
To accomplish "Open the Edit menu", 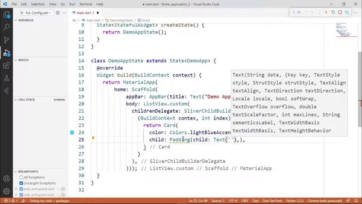I will [24, 4].
